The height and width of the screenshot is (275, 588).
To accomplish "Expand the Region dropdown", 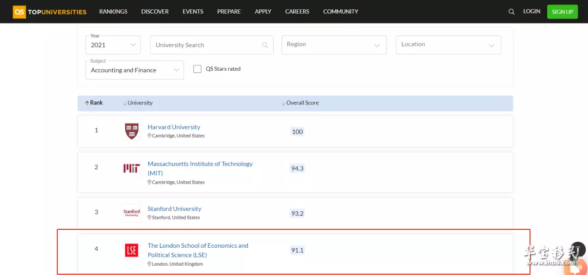I will [x=334, y=45].
